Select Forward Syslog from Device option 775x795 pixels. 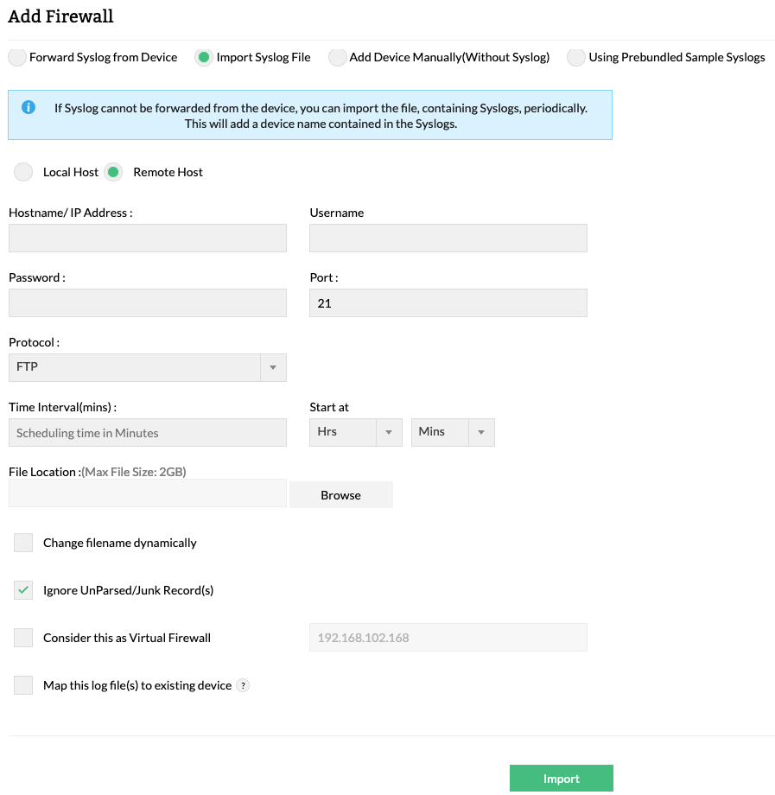[x=17, y=58]
